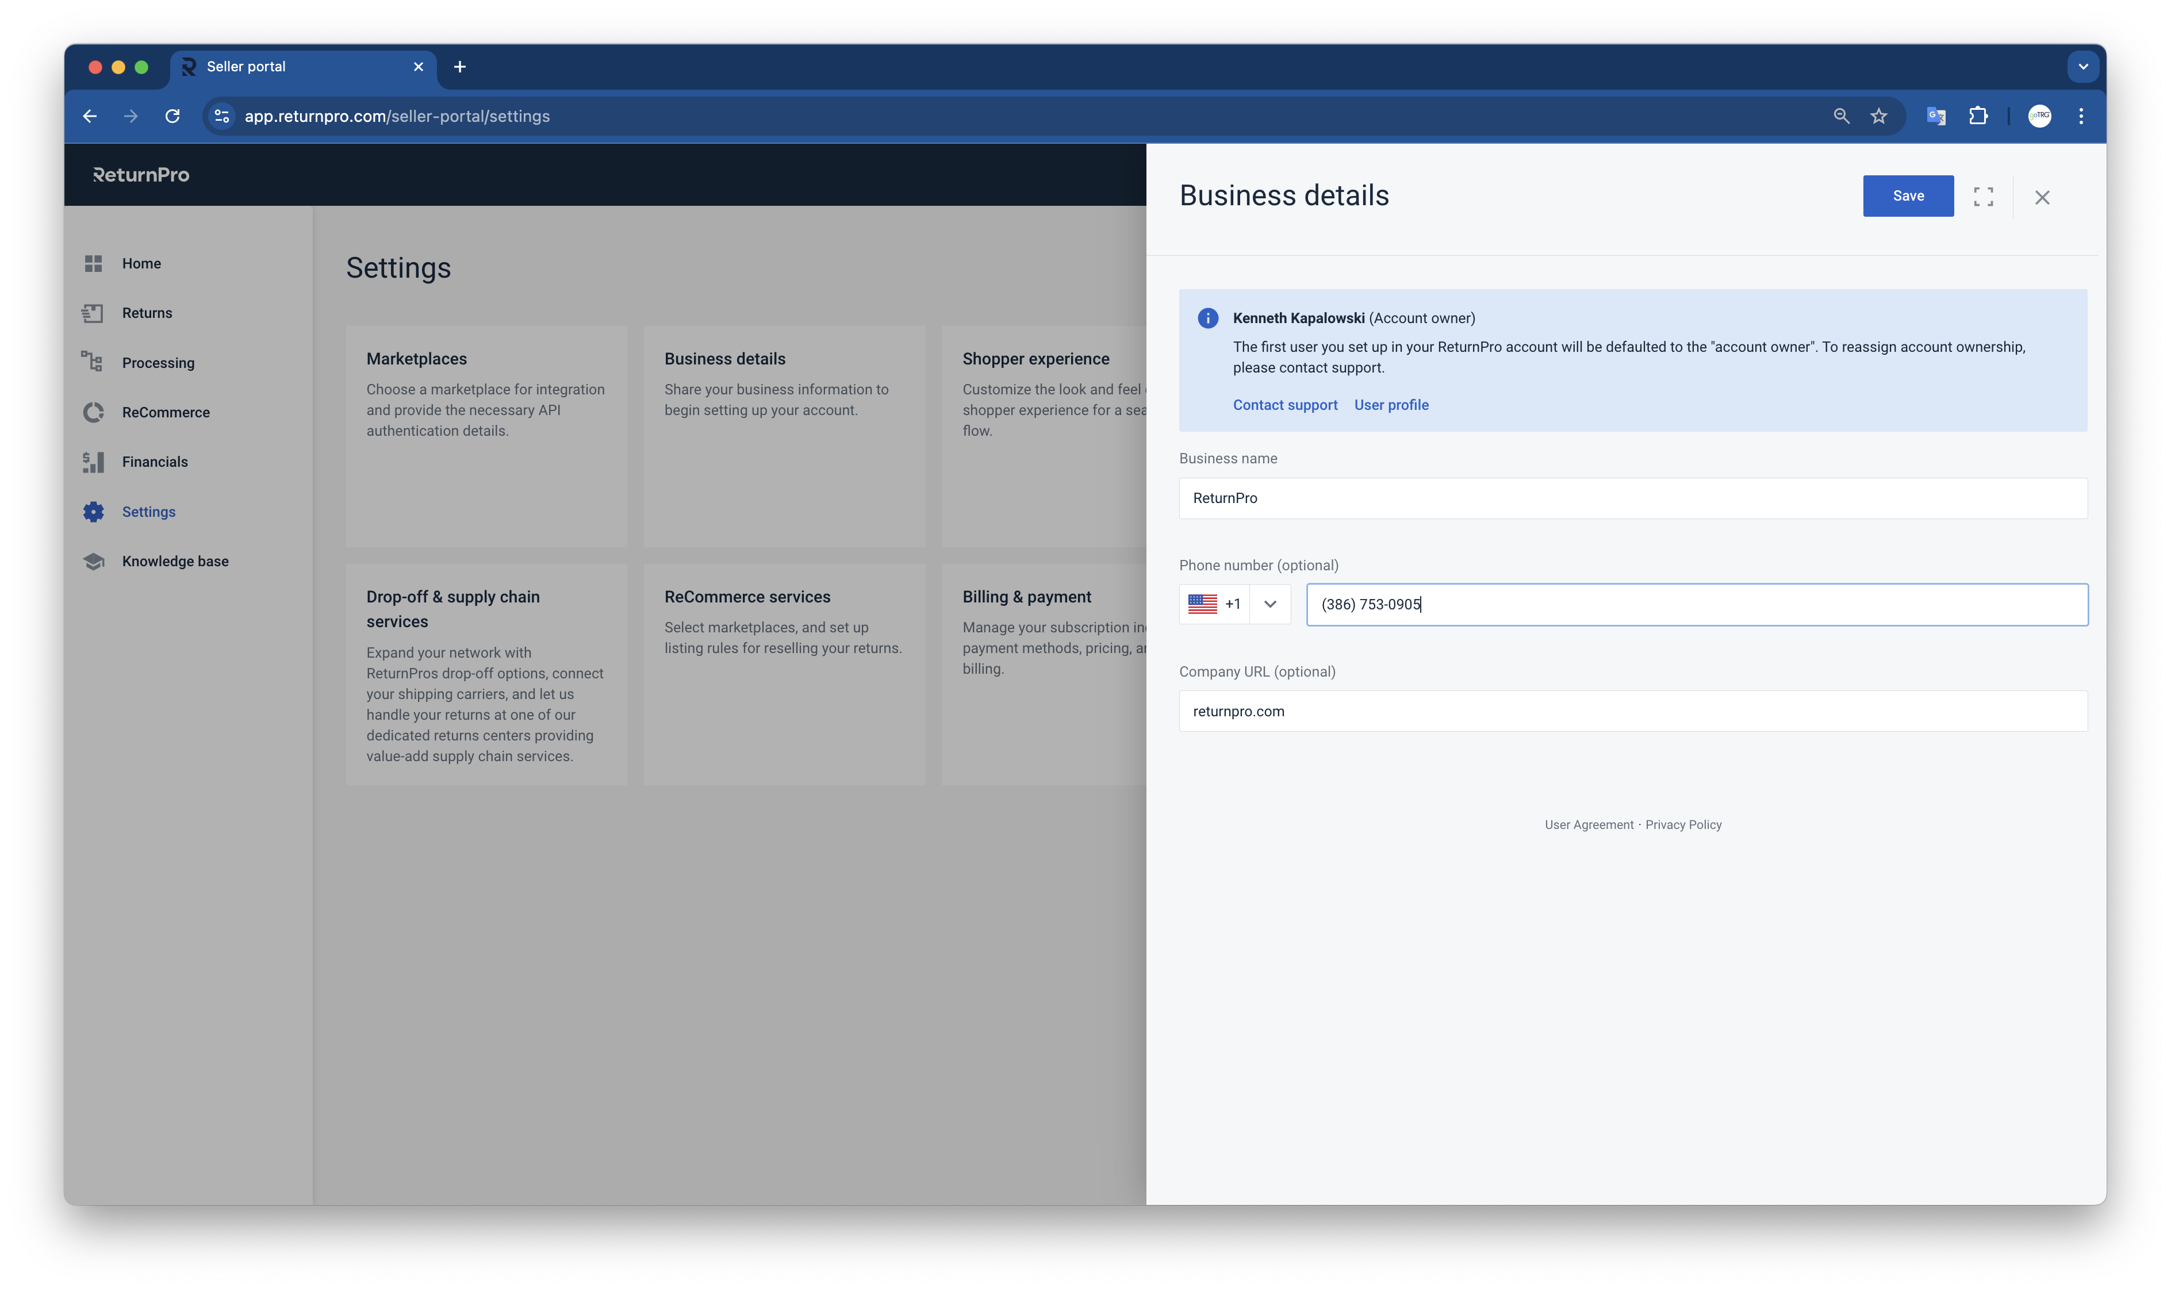Click the Financials bar-chart icon
The width and height of the screenshot is (2171, 1290).
point(93,462)
